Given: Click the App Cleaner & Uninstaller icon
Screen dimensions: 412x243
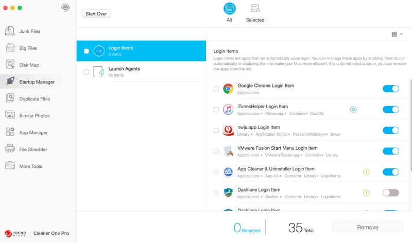Looking at the screenshot, I should 228,172.
